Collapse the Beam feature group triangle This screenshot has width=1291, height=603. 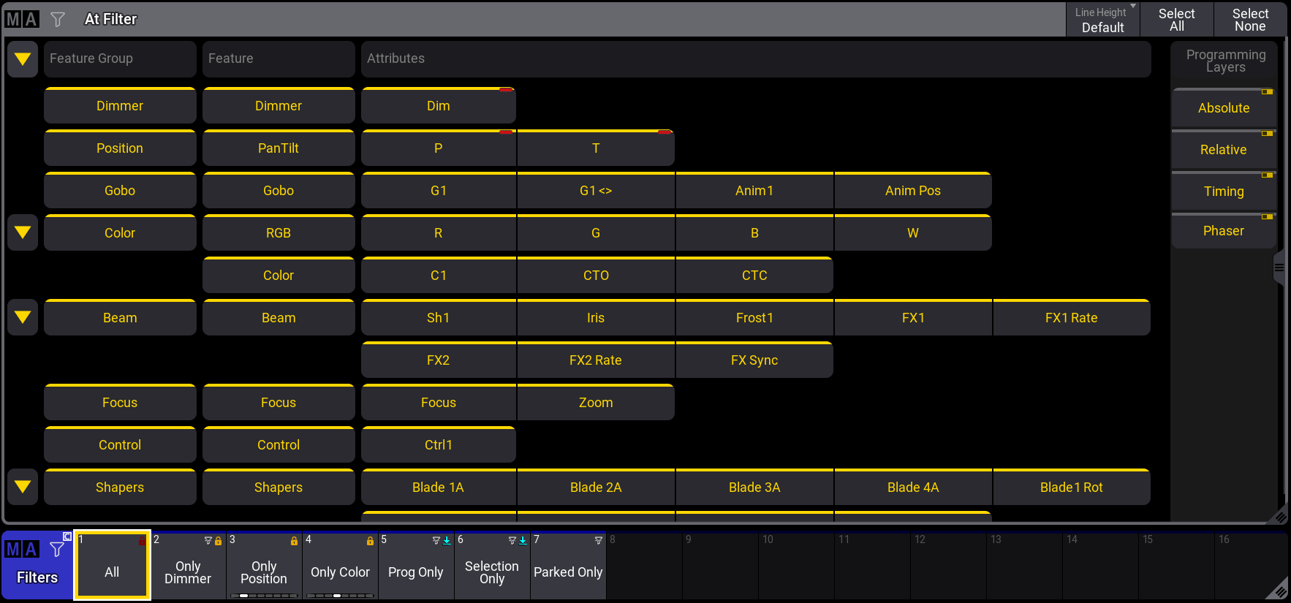coord(23,317)
